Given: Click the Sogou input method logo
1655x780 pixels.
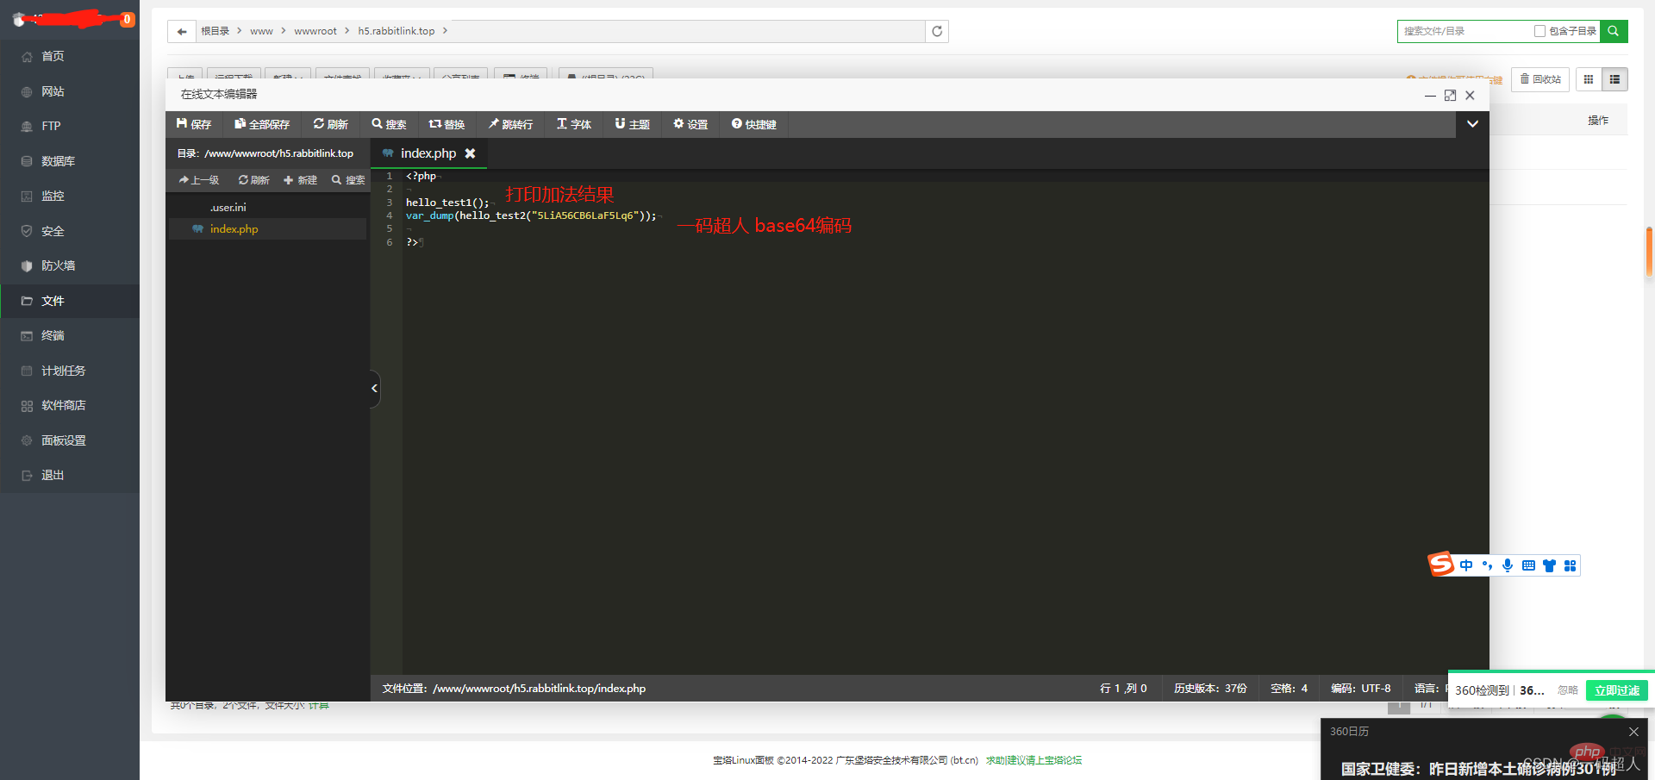Looking at the screenshot, I should 1441,564.
